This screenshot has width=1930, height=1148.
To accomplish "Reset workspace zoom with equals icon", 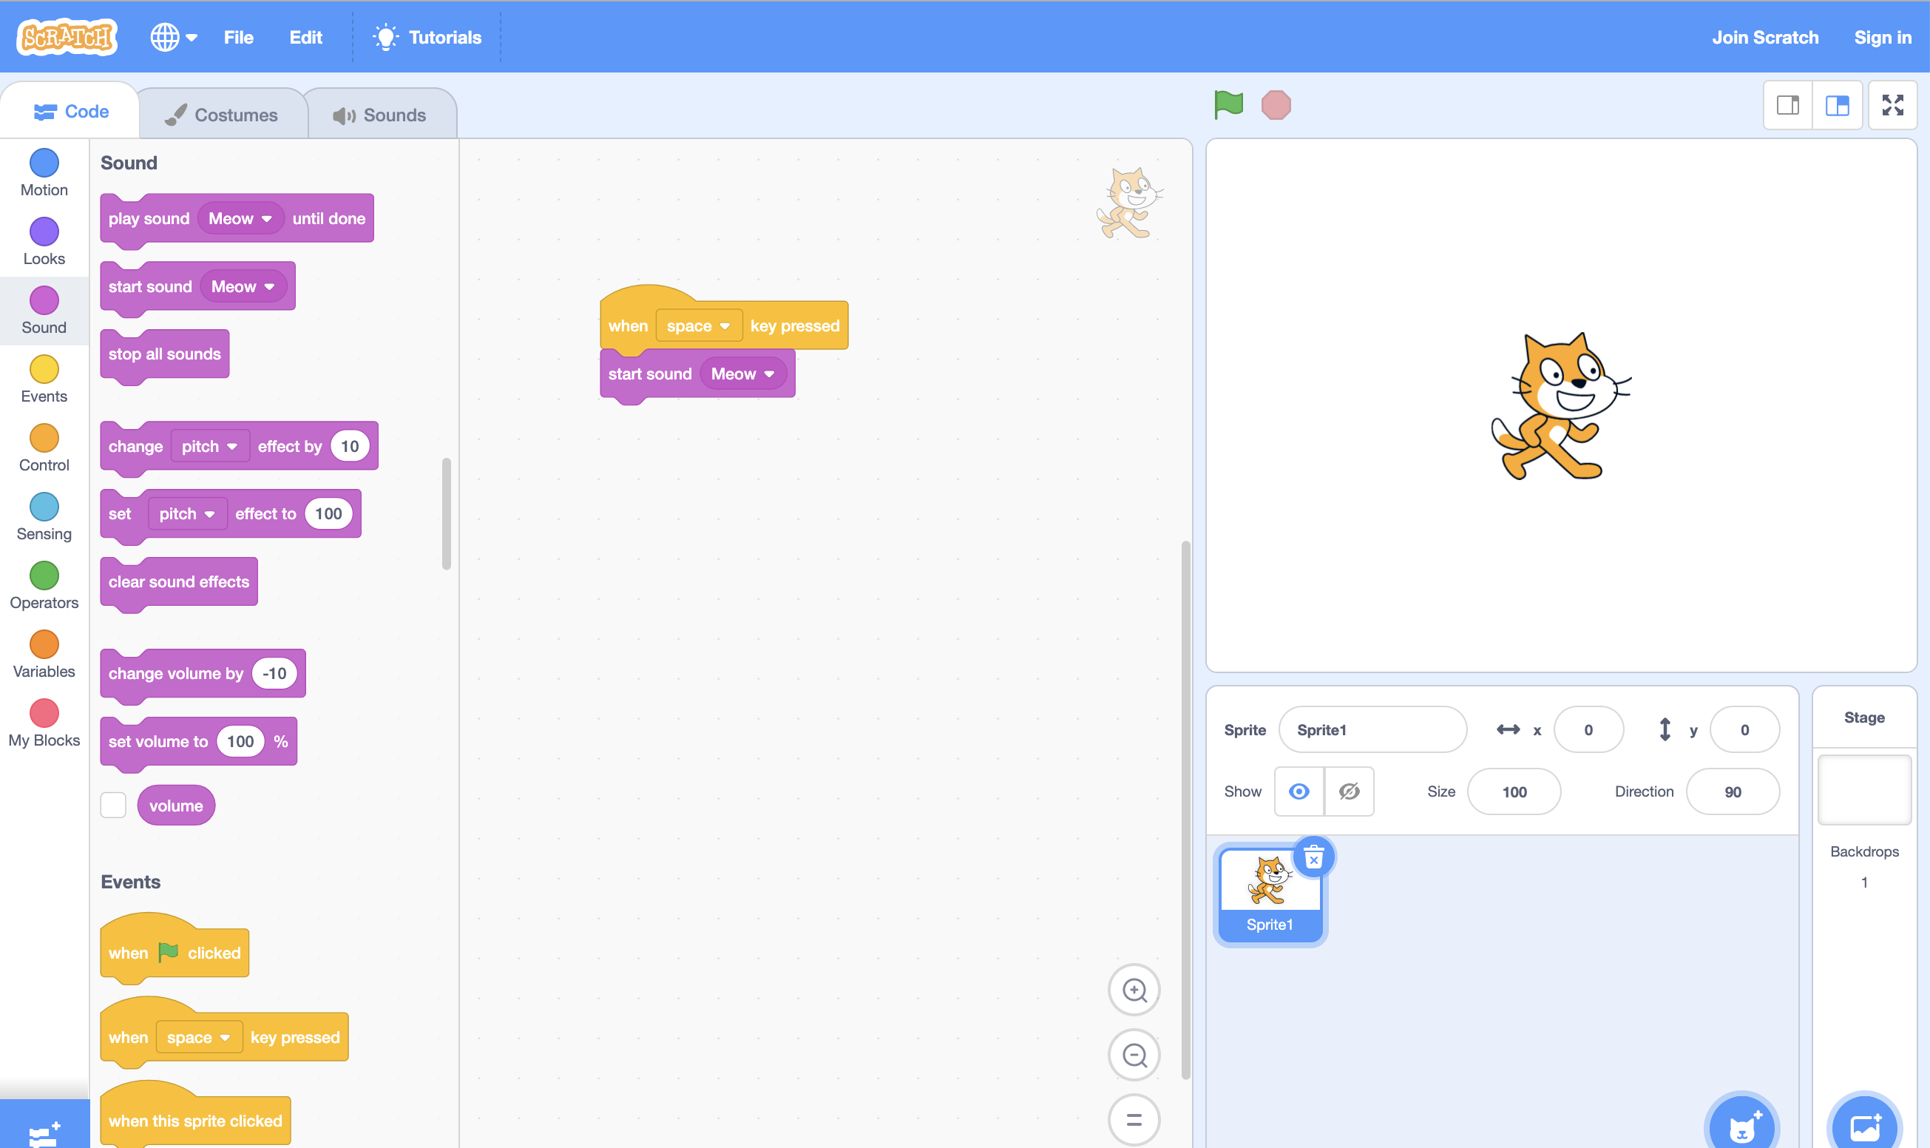I will tap(1134, 1119).
